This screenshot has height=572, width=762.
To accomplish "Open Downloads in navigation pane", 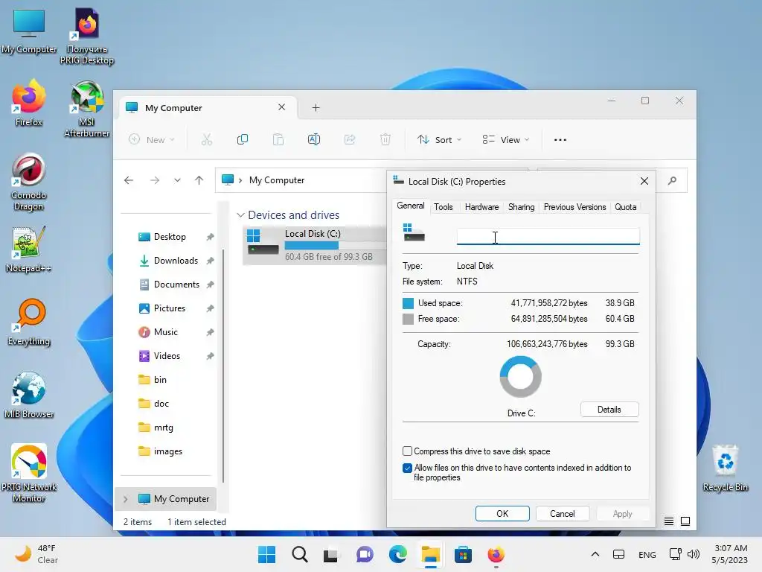I will point(168,261).
